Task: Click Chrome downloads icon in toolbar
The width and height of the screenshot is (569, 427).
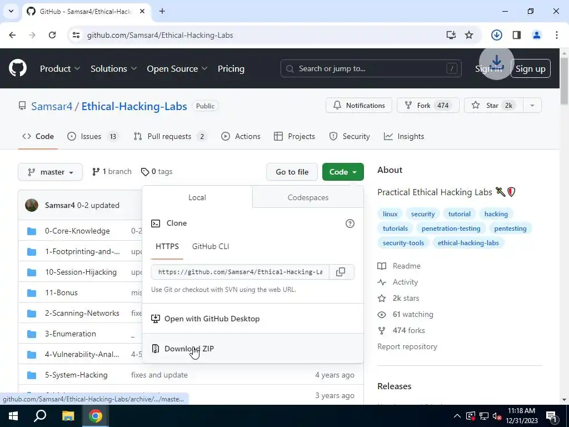Action: [496, 35]
